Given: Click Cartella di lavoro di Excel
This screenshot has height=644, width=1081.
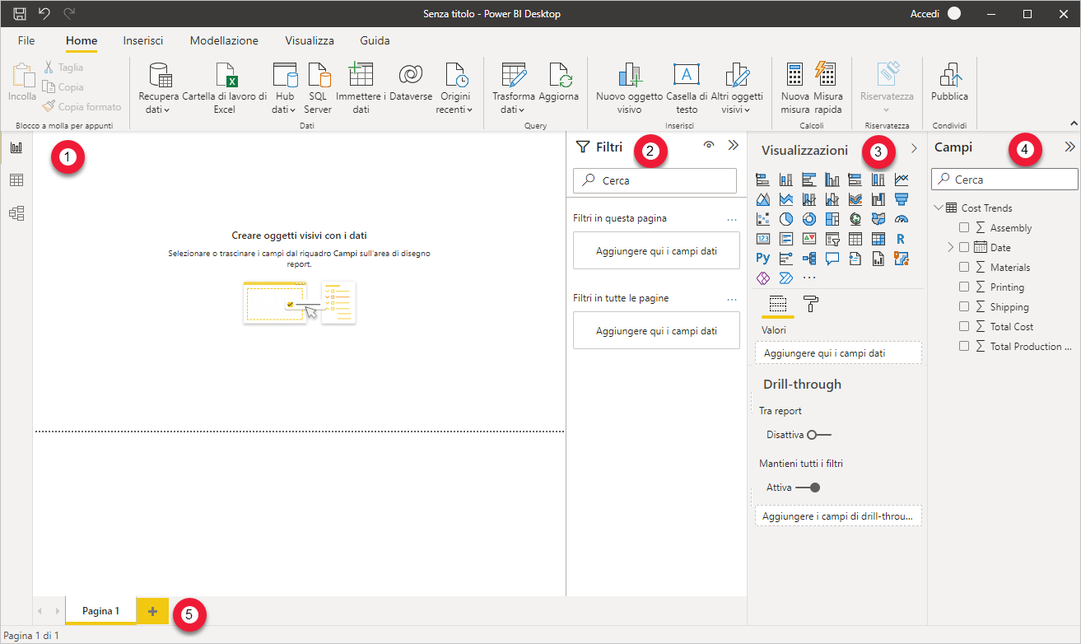Looking at the screenshot, I should [225, 88].
